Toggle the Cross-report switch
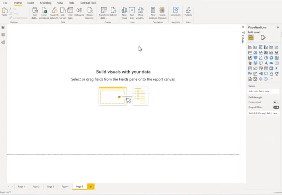This screenshot has height=195, width=282. (x=276, y=102)
